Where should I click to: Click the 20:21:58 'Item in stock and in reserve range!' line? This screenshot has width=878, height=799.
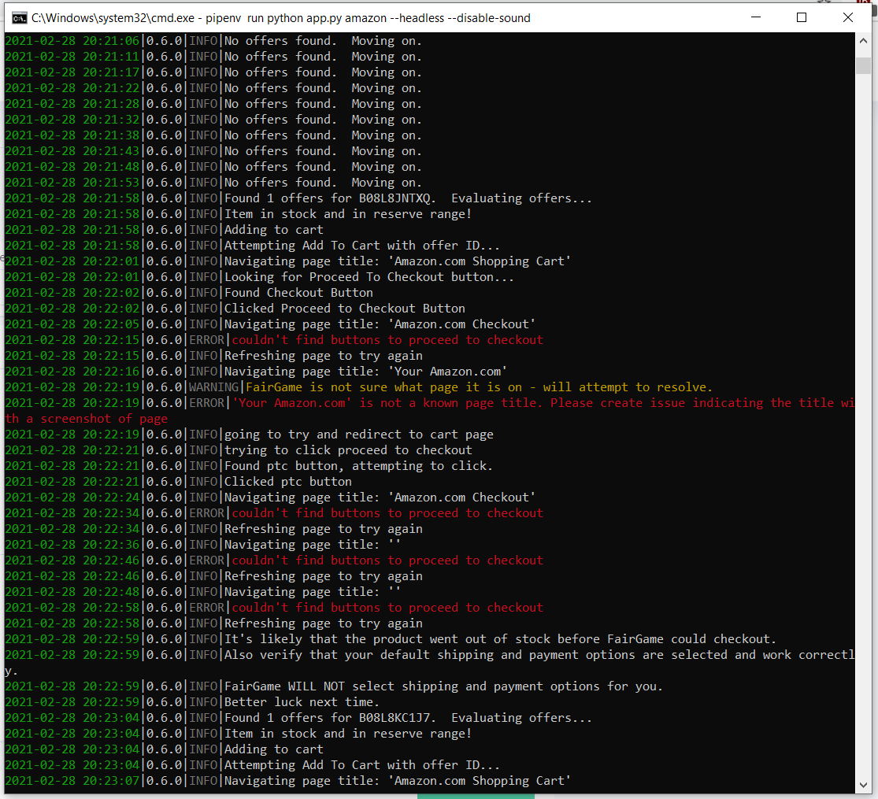pos(239,214)
